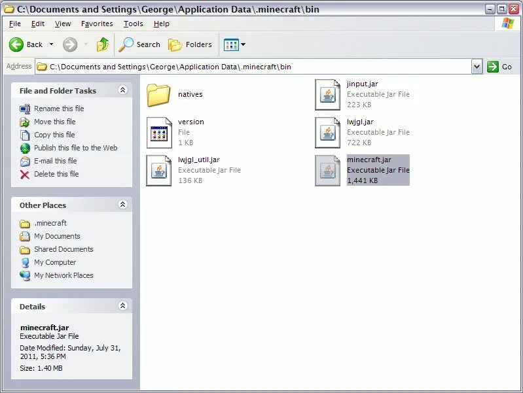Click the My Network Places icon
The height and width of the screenshot is (393, 523).
pos(25,276)
